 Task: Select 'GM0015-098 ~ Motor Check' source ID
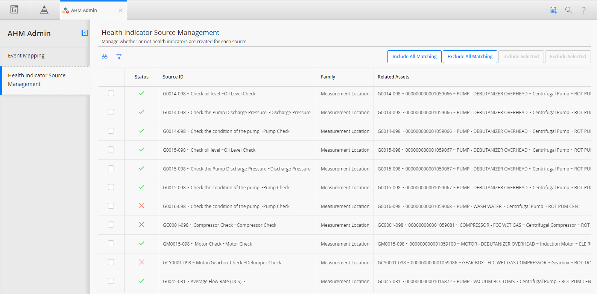tap(207, 244)
